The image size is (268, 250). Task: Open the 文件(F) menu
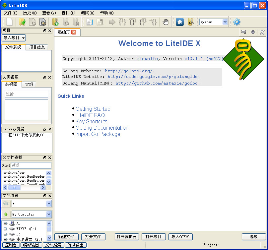(x=11, y=13)
